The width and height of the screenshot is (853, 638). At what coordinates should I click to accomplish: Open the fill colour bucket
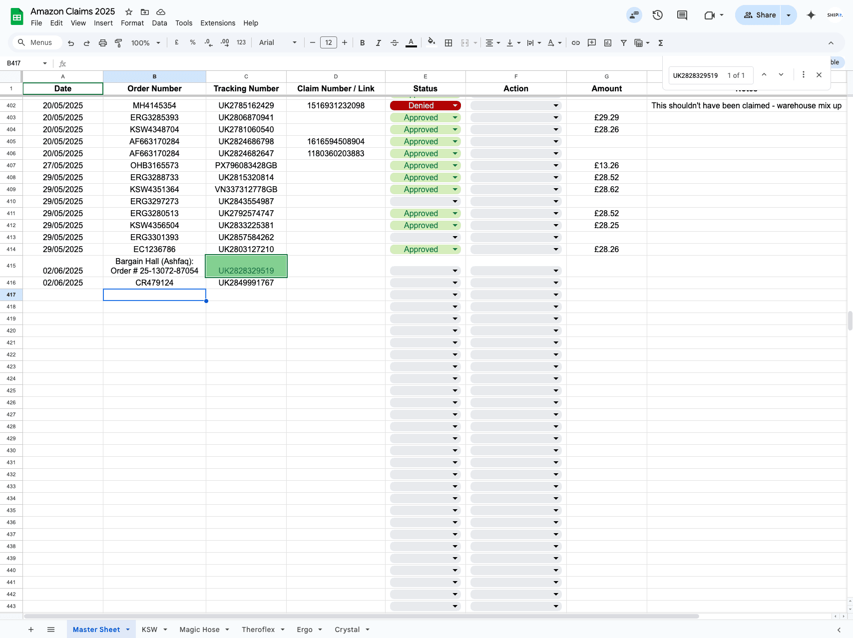point(431,43)
